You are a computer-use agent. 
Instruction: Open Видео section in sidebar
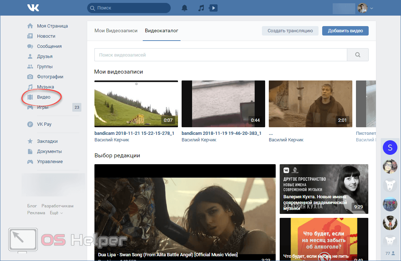[x=44, y=97]
